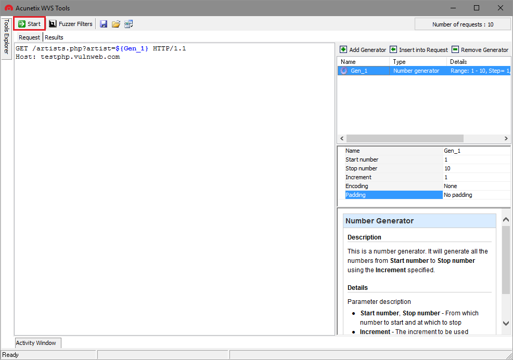
Task: Sort by the Name column header
Action: click(363, 62)
